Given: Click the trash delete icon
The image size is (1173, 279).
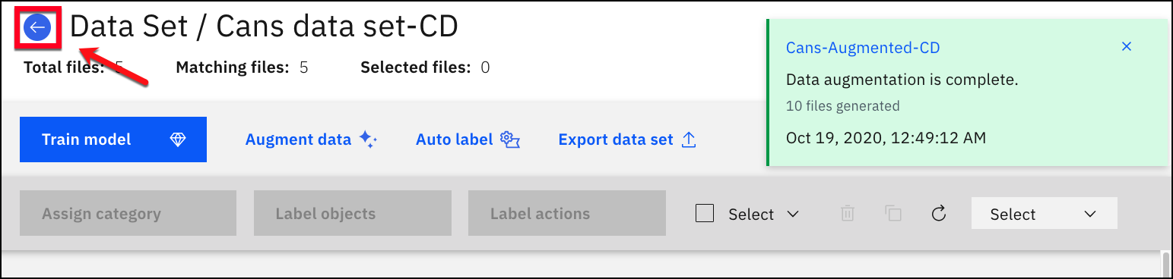Looking at the screenshot, I should point(848,214).
